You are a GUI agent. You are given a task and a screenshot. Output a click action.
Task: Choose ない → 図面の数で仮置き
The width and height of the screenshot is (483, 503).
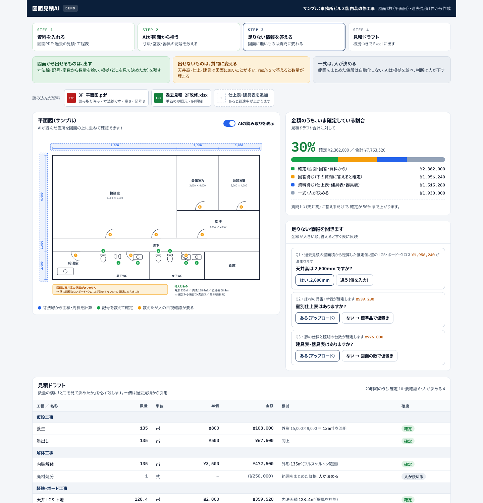click(370, 356)
